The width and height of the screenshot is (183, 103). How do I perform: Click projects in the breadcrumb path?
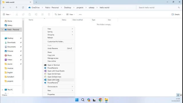tap(80, 7)
